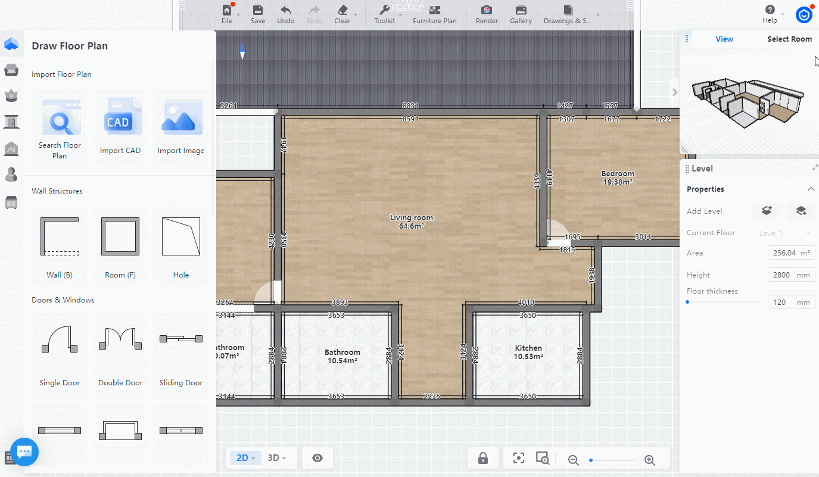Select the Kitchen room label
This screenshot has height=477, width=819.
pyautogui.click(x=528, y=352)
